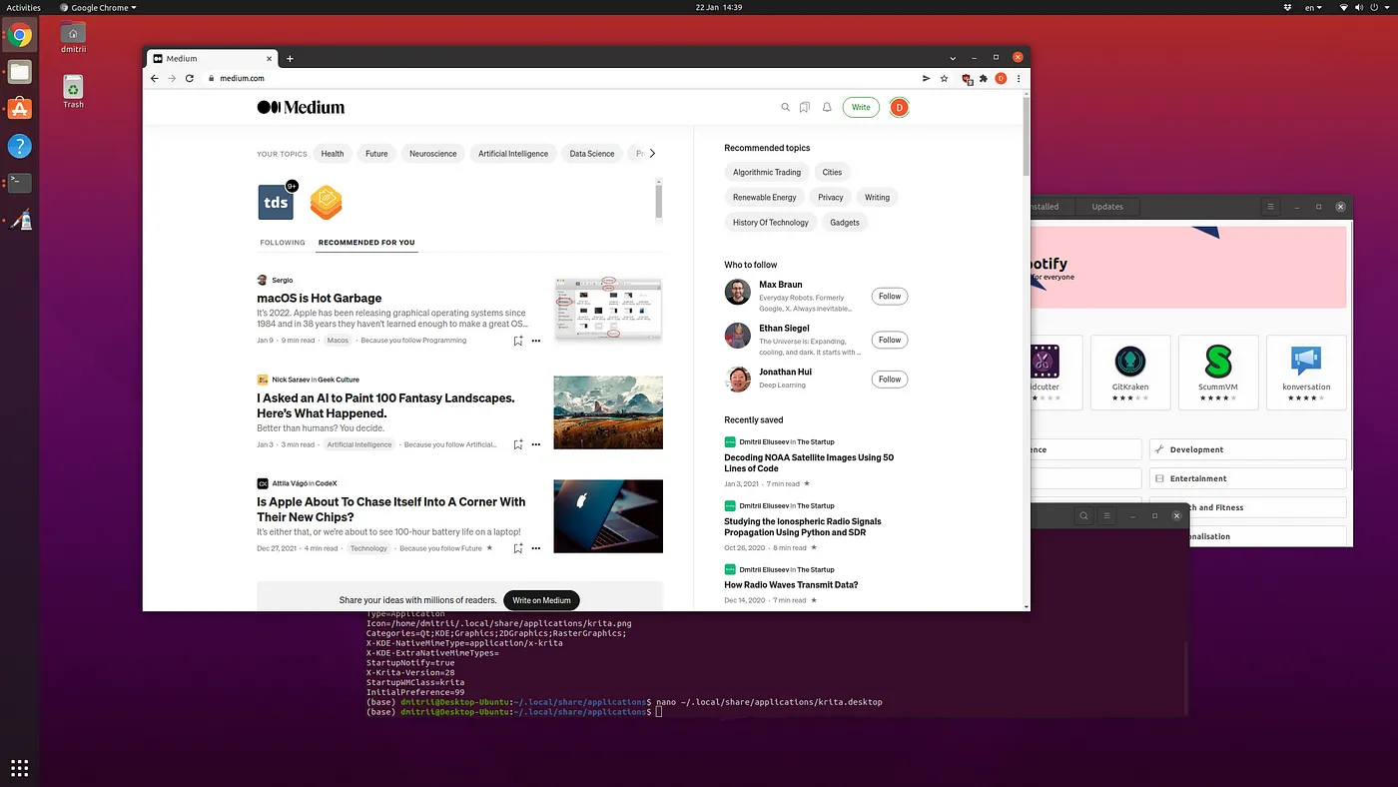Click the green Write button
Image resolution: width=1398 pixels, height=787 pixels.
[x=861, y=107]
